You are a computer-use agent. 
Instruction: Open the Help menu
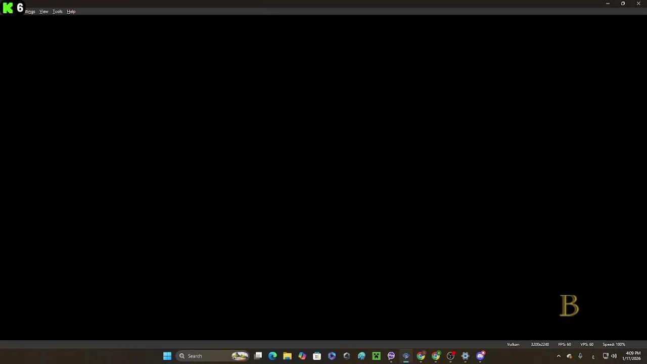click(x=71, y=12)
